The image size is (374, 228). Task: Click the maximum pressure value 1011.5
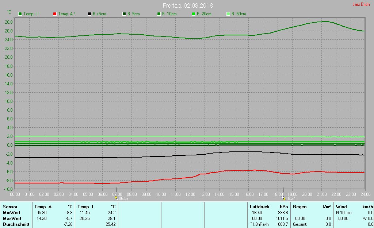(282, 219)
